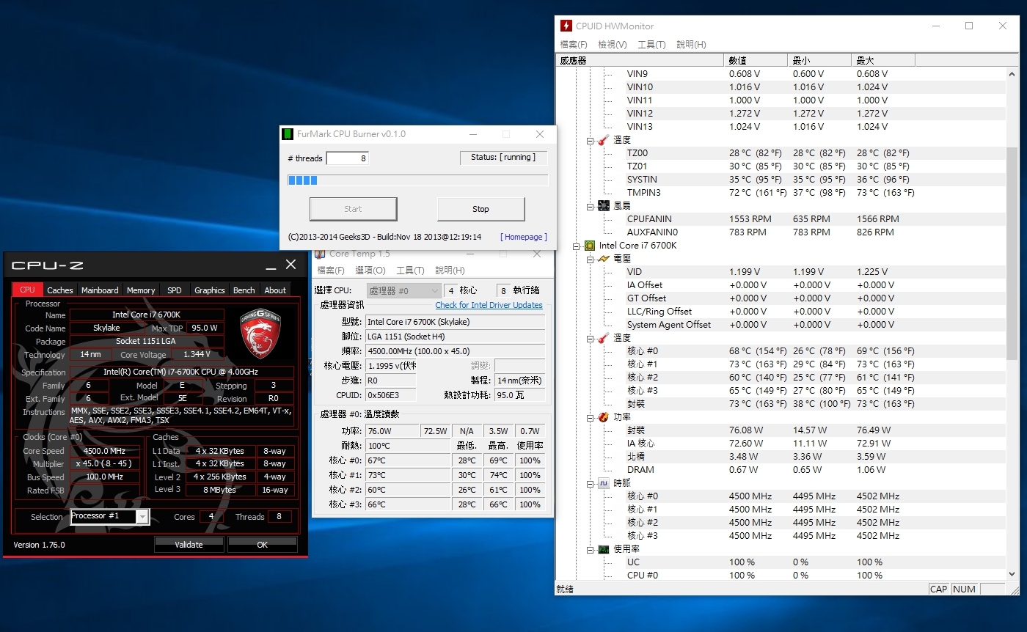Collapse the 時脈 tree node

pos(591,483)
